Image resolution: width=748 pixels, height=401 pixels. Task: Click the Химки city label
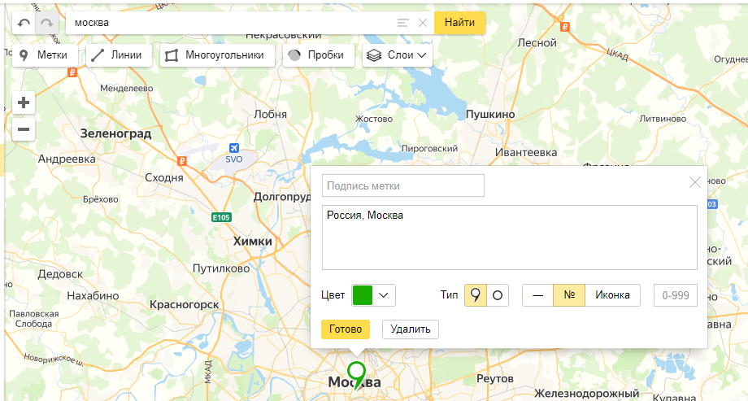(x=252, y=242)
